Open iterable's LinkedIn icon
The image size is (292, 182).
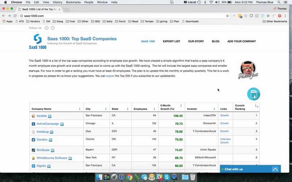(50, 116)
